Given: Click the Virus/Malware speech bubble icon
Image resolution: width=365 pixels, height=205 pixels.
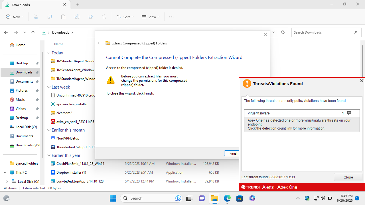Looking at the screenshot, I should 349,113.
